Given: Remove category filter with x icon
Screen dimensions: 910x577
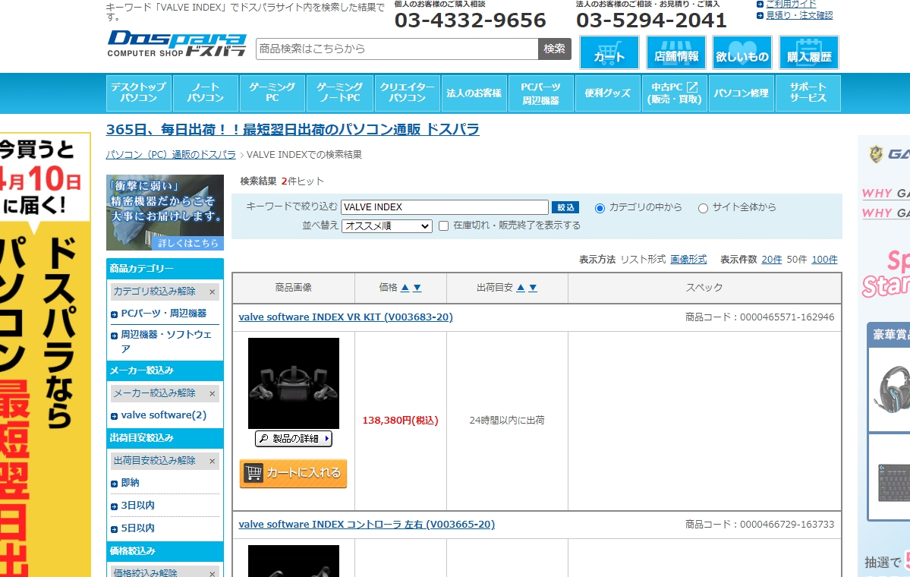Looking at the screenshot, I should coord(212,292).
